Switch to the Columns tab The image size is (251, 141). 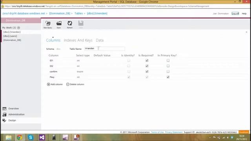pyautogui.click(x=53, y=40)
